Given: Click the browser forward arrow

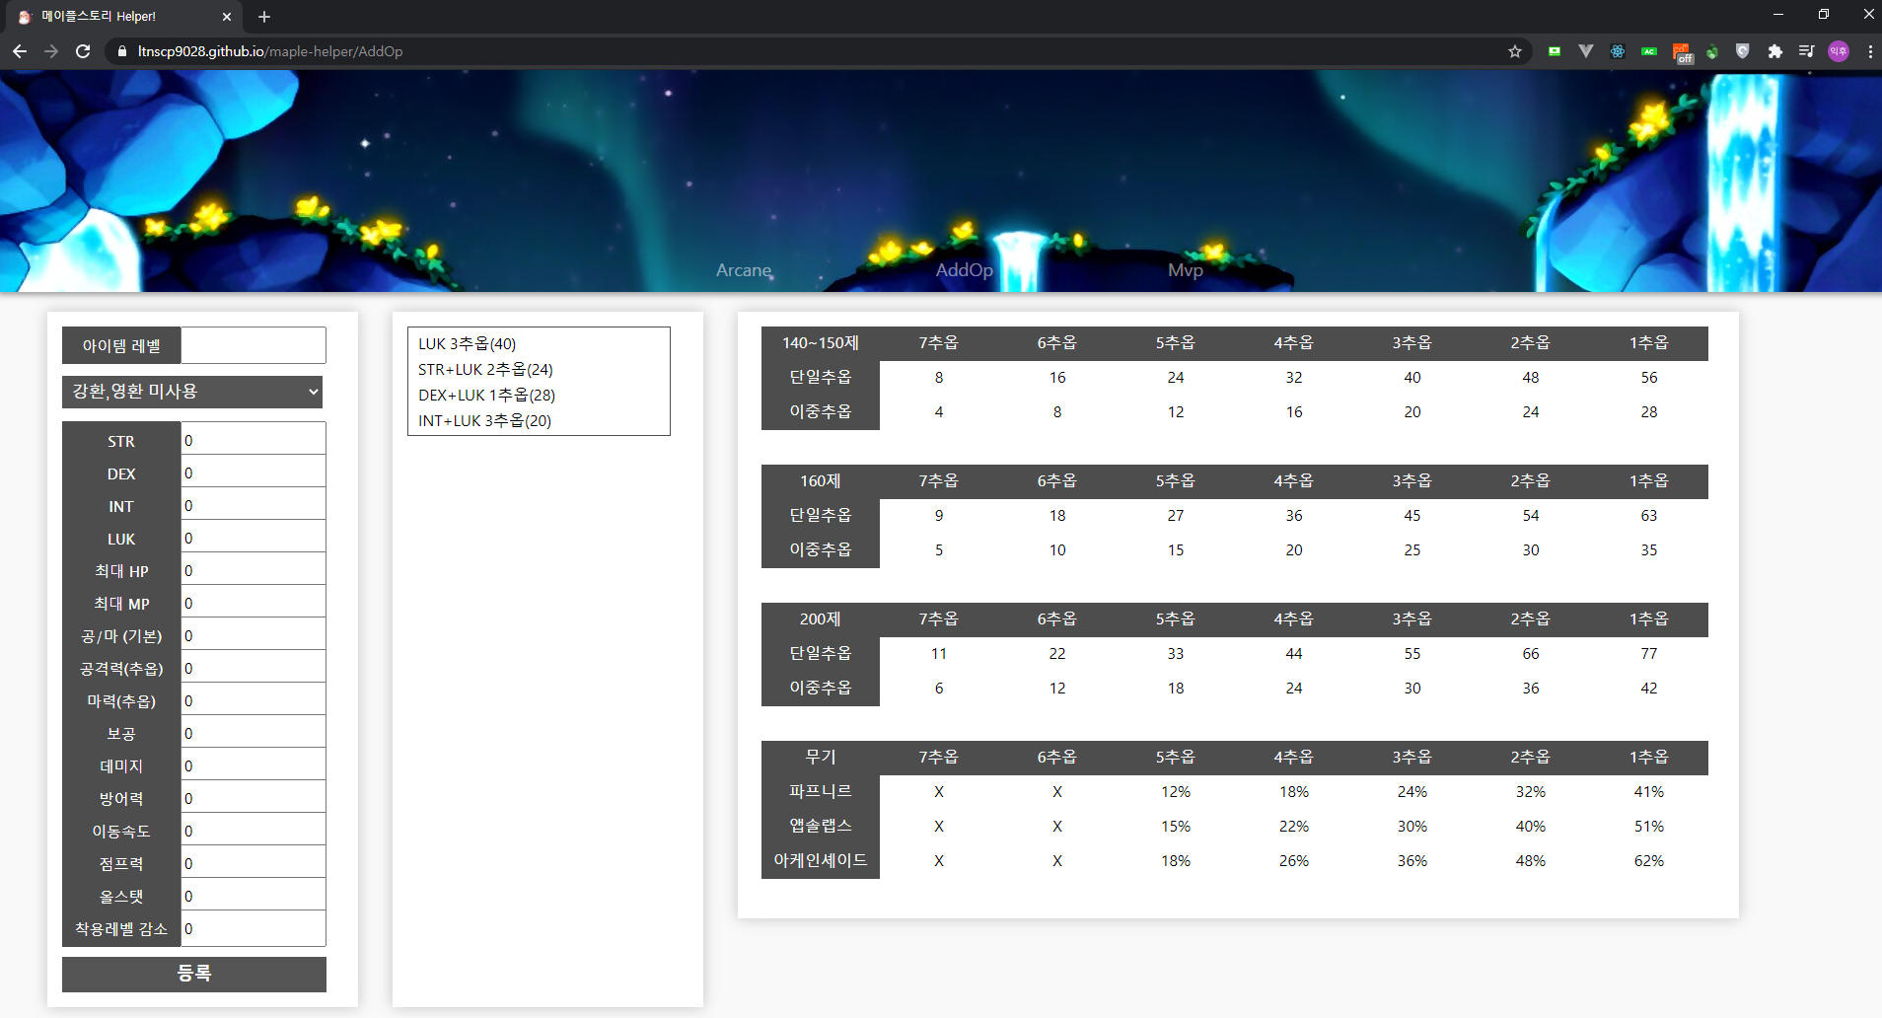Looking at the screenshot, I should pyautogui.click(x=51, y=51).
